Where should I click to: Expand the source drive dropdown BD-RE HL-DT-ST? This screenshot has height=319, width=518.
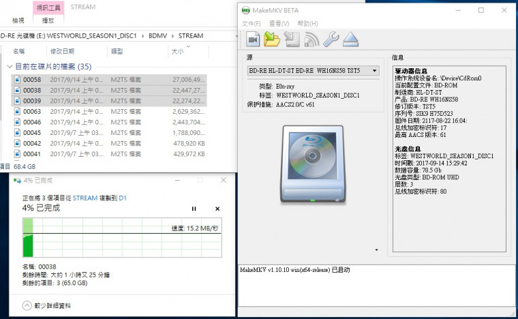[313, 71]
